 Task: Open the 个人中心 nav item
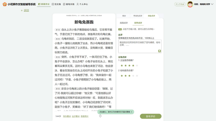coord(82,4)
